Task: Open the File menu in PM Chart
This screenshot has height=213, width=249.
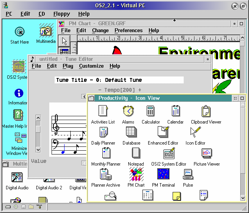Action: [x=66, y=30]
